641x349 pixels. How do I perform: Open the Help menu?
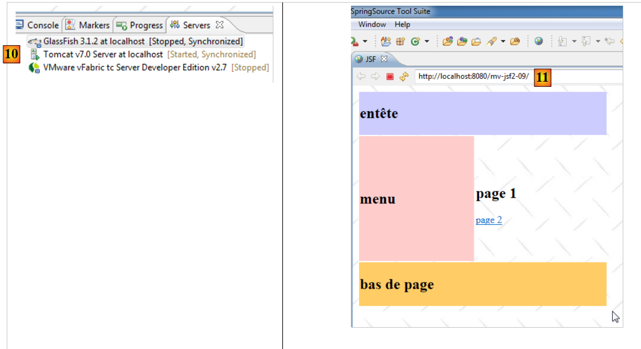(402, 24)
